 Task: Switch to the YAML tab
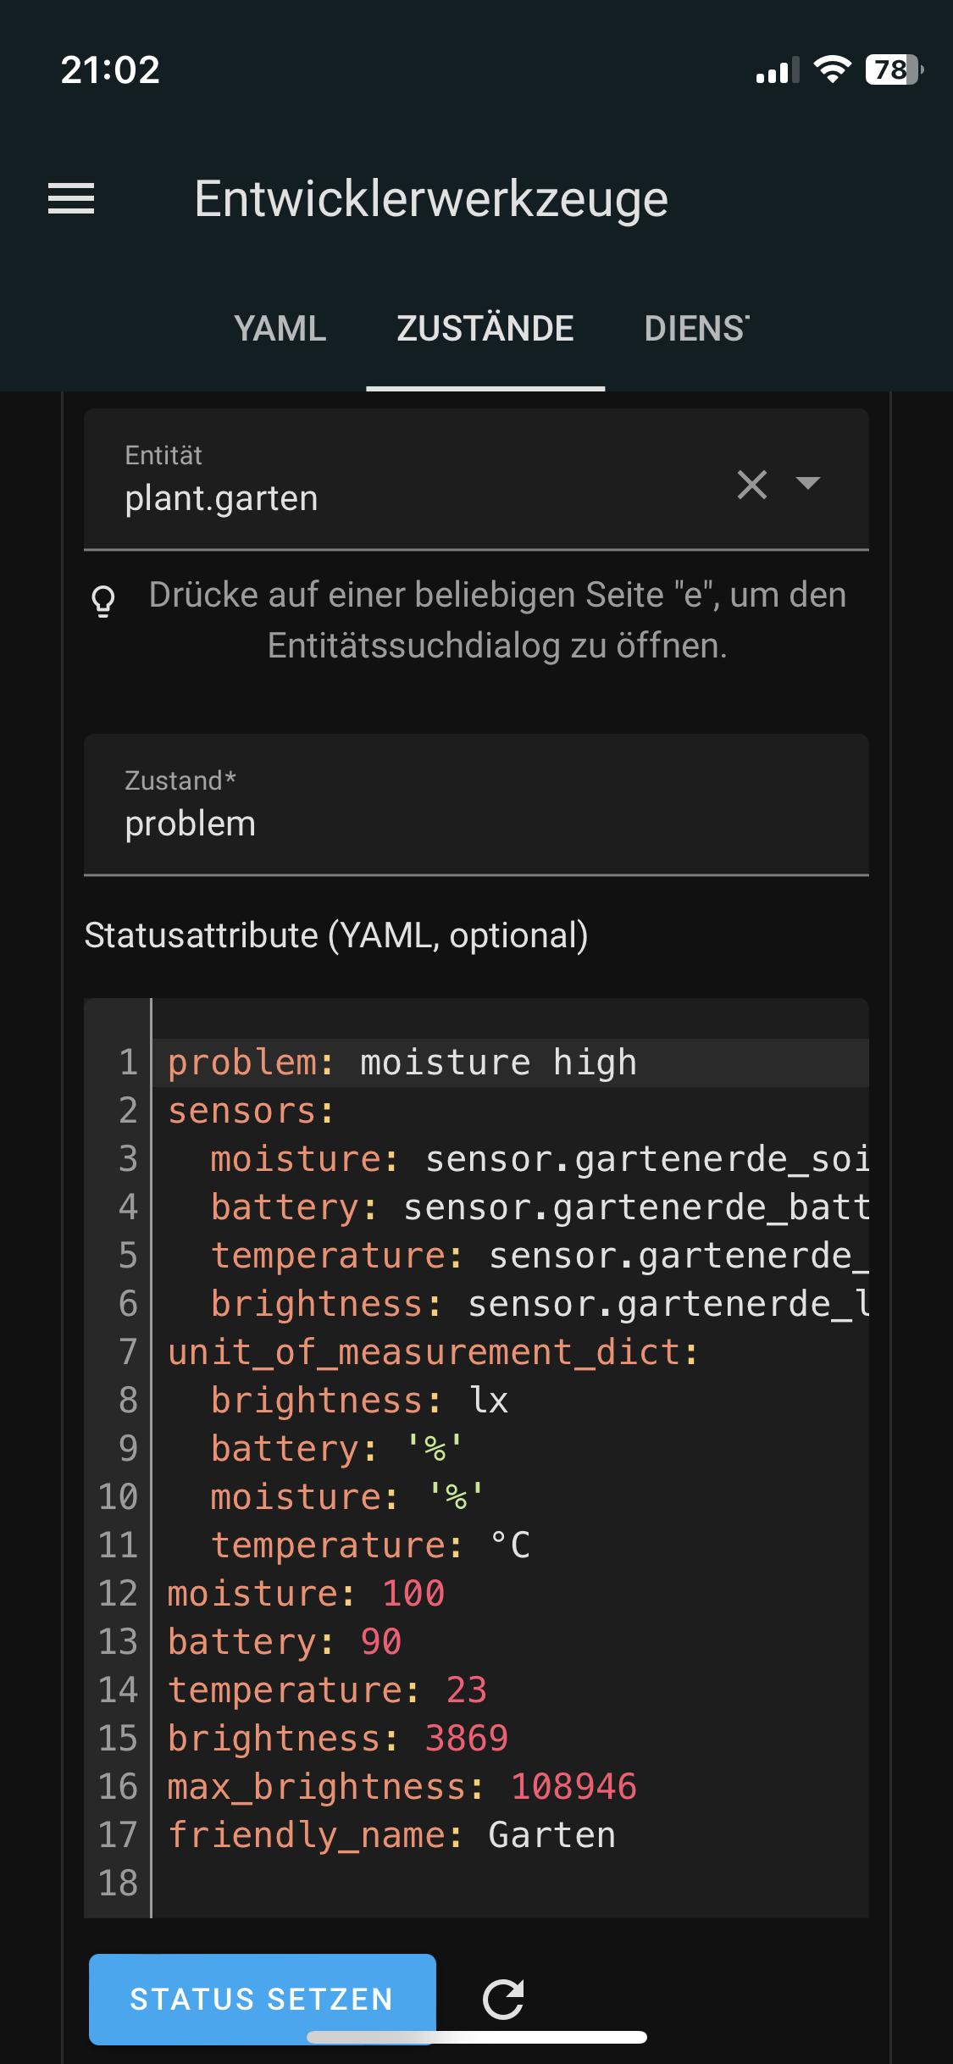pos(281,328)
